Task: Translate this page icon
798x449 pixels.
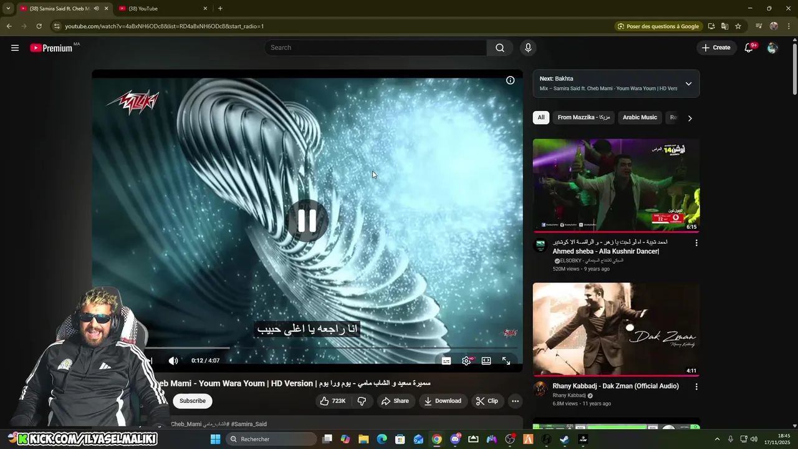Action: (724, 26)
